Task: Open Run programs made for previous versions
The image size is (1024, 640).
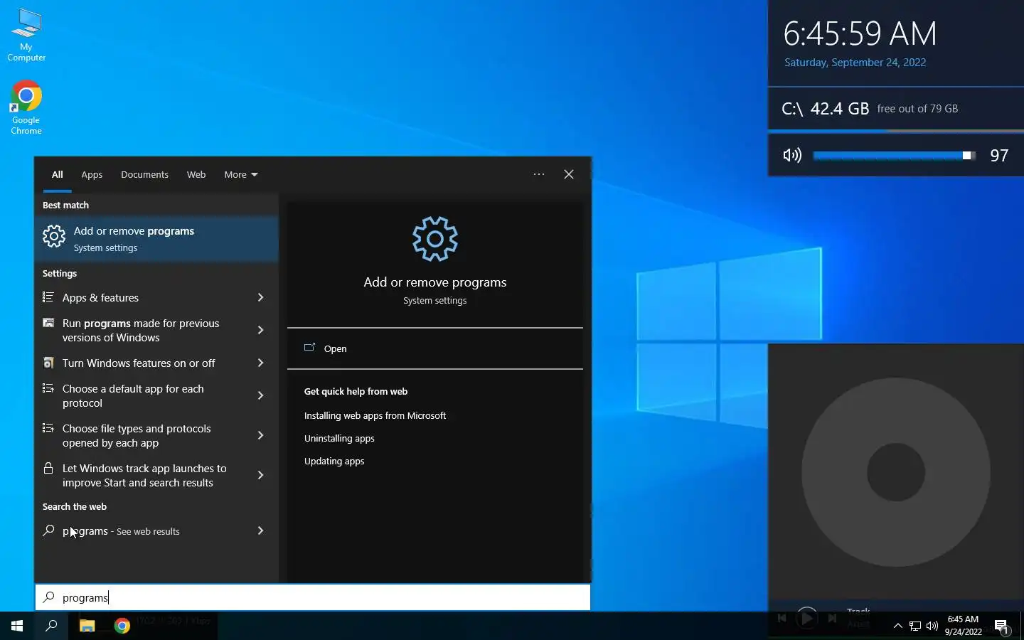Action: pyautogui.click(x=156, y=330)
